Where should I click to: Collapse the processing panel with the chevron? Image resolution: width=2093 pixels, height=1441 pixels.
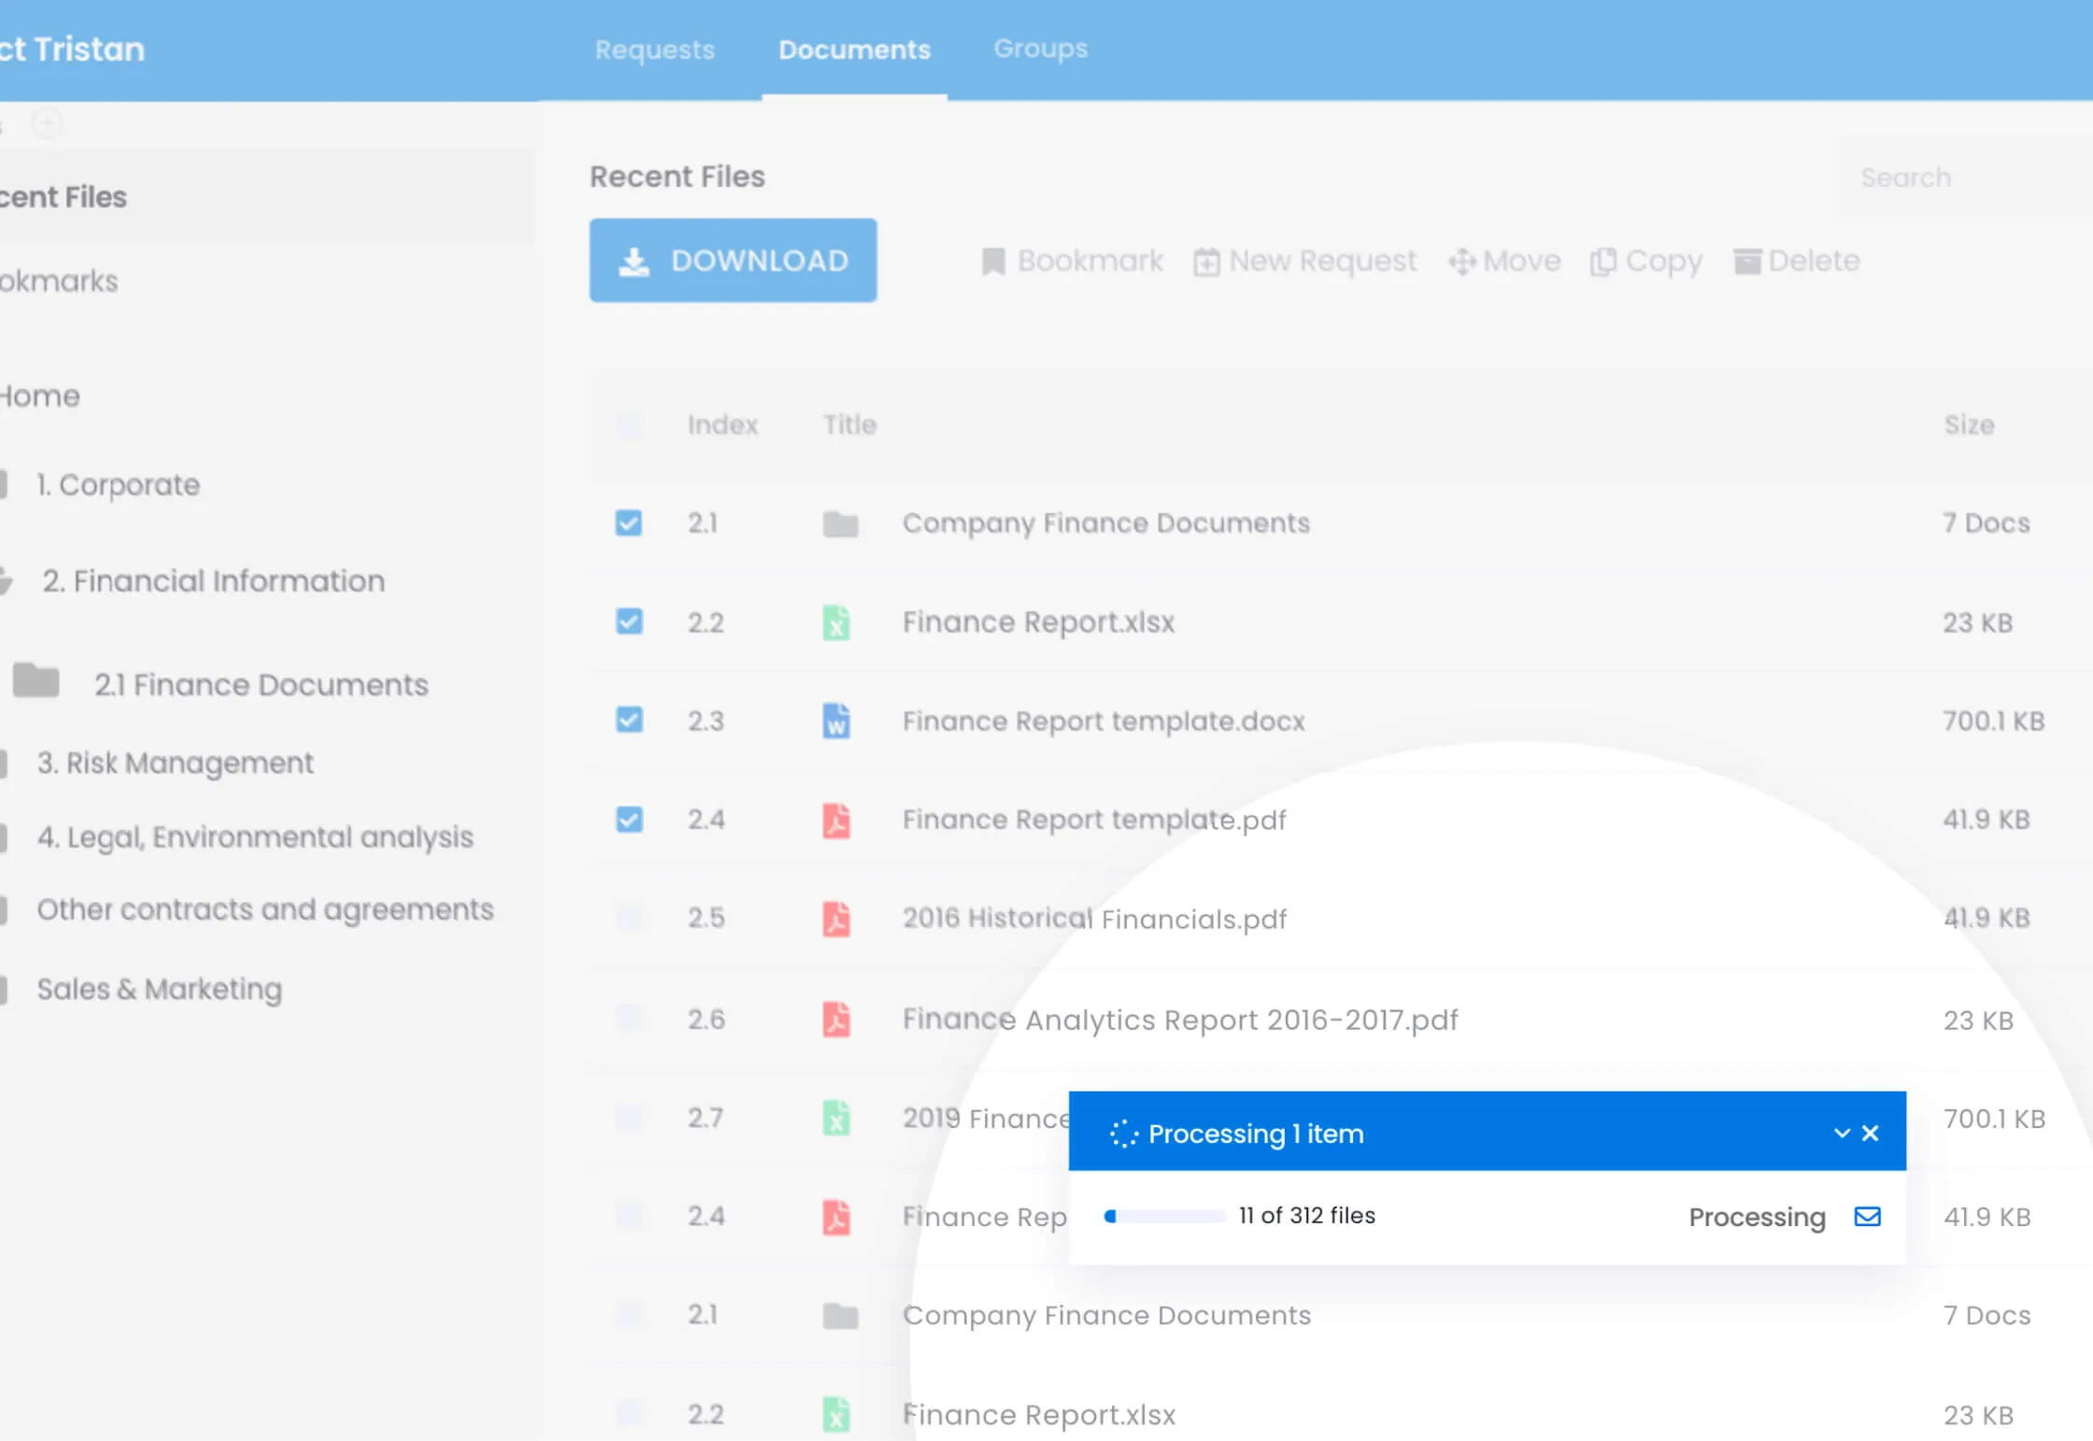(x=1842, y=1133)
